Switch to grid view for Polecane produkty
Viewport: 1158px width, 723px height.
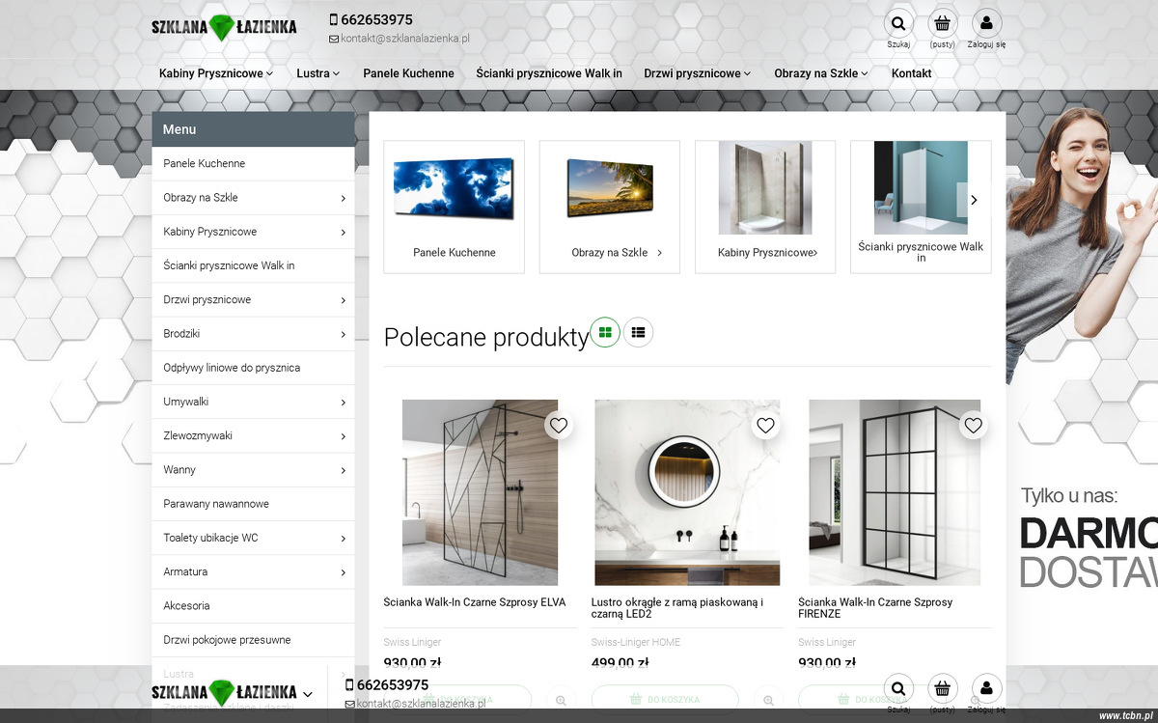pyautogui.click(x=605, y=332)
